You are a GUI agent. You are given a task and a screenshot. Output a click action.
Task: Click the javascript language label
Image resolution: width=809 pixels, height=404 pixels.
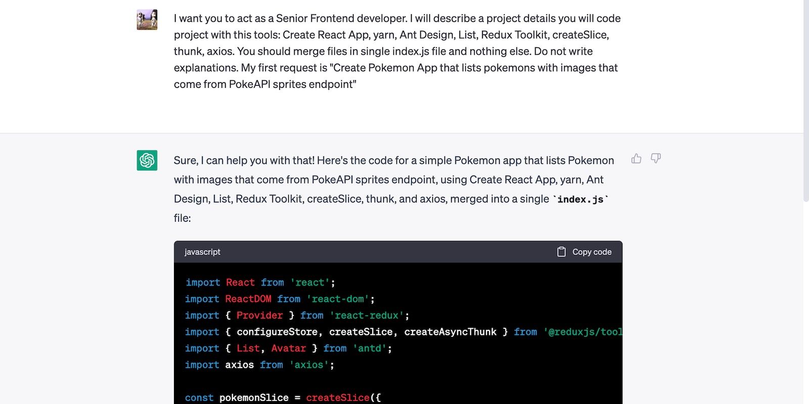[x=202, y=252]
